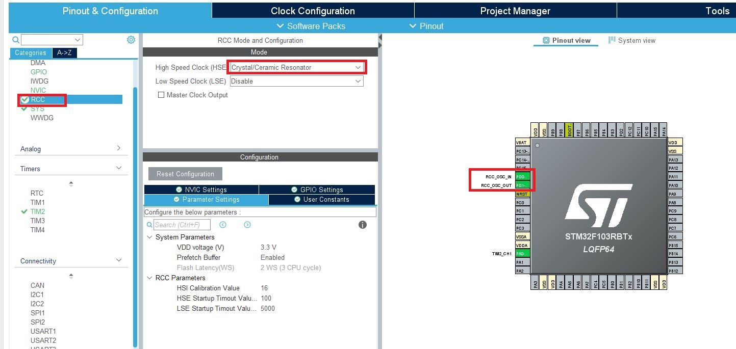Go to the next parameter search result
The image size is (736, 349).
[247, 225]
